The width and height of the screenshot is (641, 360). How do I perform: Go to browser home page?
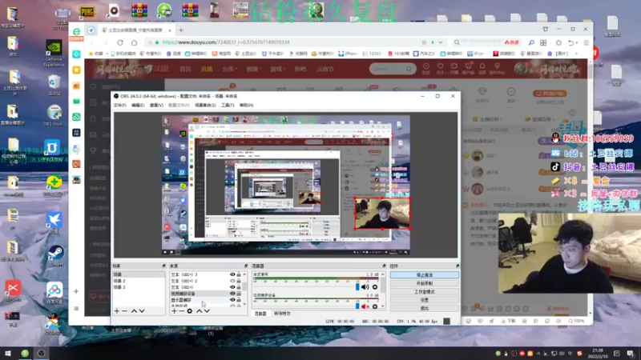(x=134, y=42)
